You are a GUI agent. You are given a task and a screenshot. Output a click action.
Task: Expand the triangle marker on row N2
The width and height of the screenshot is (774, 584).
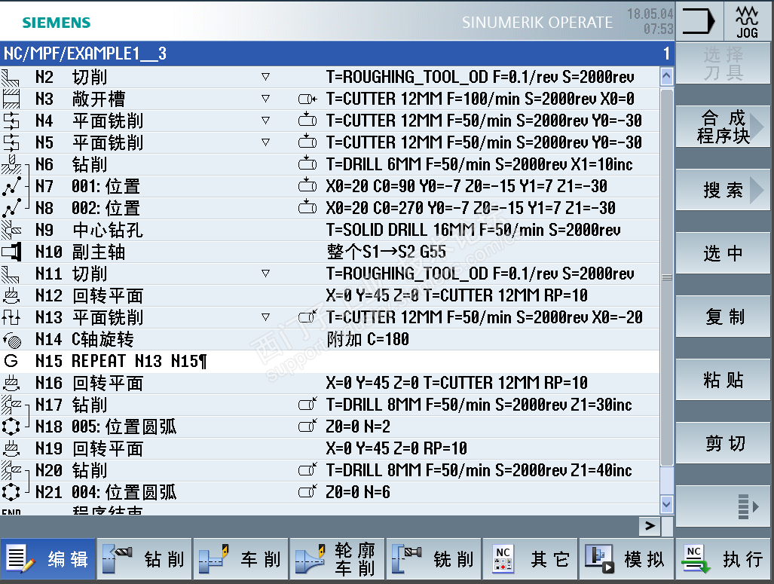tap(265, 77)
